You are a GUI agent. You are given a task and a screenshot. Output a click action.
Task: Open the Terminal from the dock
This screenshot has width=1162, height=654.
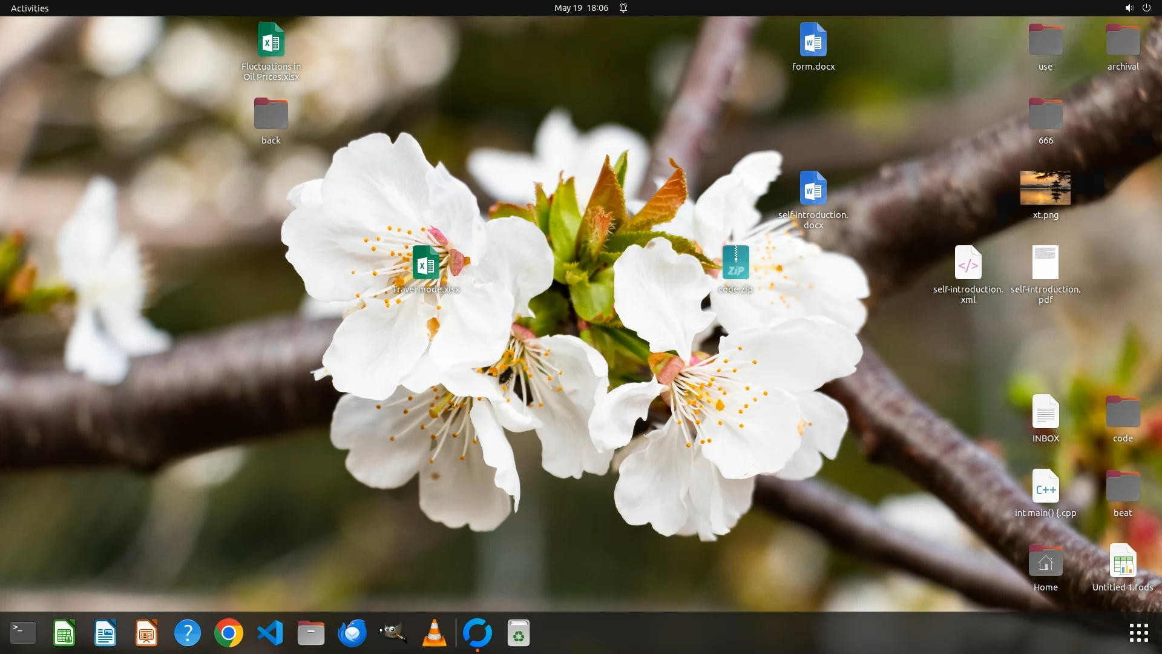point(23,633)
